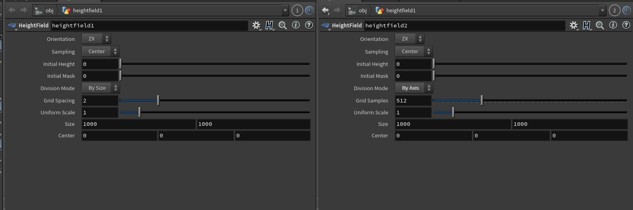Screen dimensions: 633x210
Task: Click HeightField operator type icon right
Action: click(x=326, y=25)
